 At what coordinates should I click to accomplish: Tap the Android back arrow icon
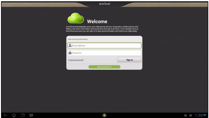tap(5, 115)
